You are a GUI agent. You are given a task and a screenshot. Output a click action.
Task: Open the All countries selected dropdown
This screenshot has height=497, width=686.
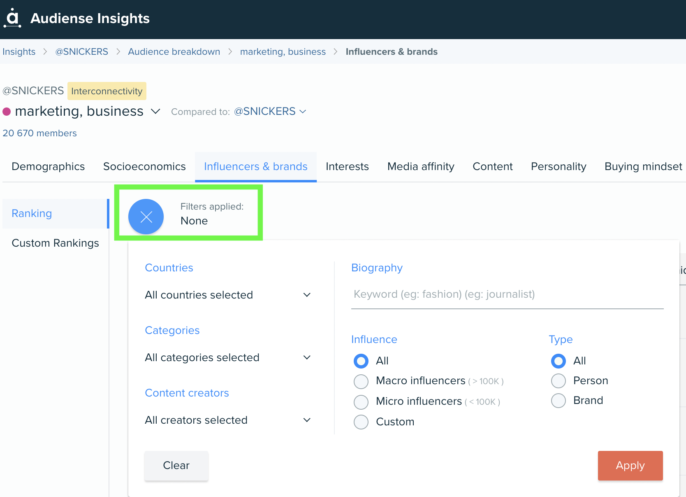228,295
